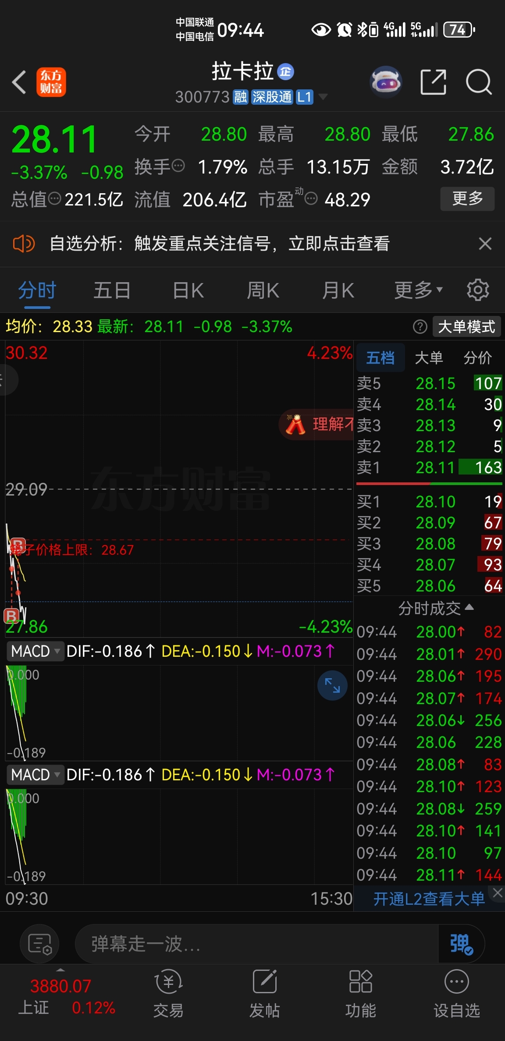Open the bullet comment list icon

[x=40, y=944]
